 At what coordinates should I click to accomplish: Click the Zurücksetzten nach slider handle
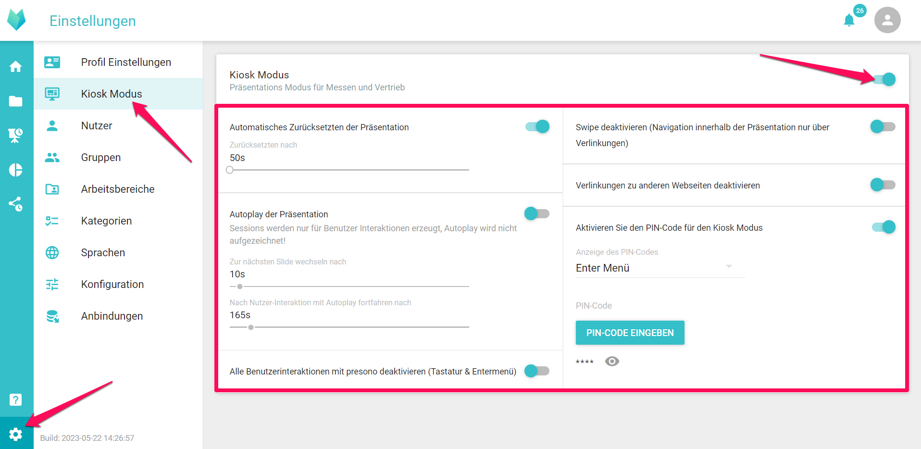coord(230,170)
